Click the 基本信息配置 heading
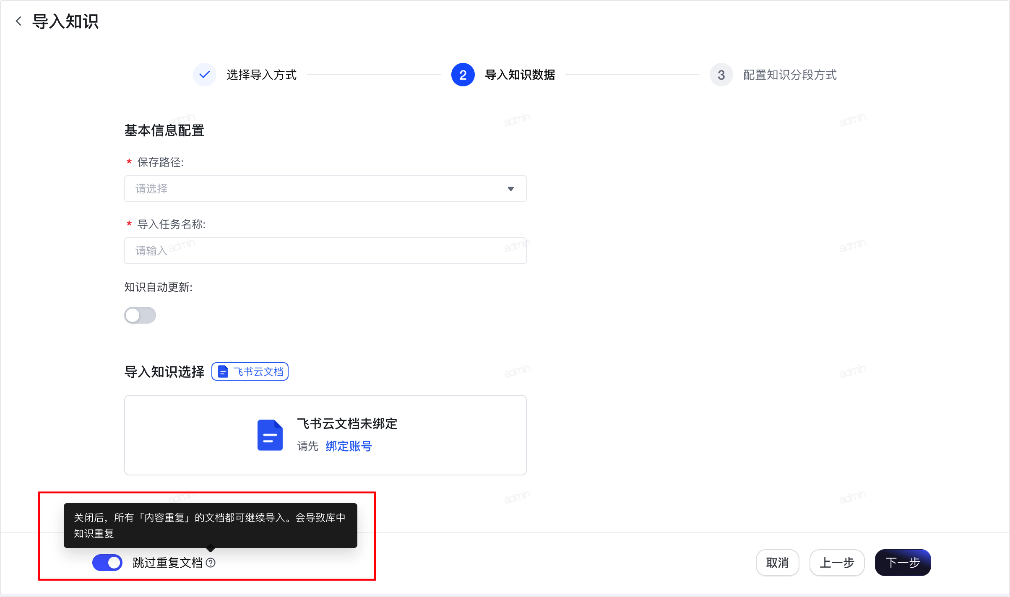 point(164,130)
